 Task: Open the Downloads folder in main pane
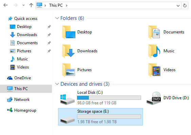point(80,51)
